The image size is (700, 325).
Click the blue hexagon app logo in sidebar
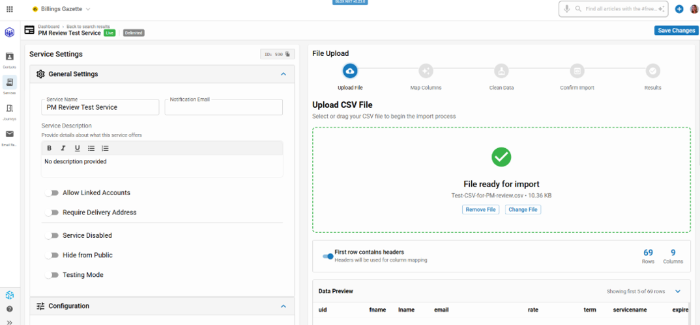click(x=9, y=32)
